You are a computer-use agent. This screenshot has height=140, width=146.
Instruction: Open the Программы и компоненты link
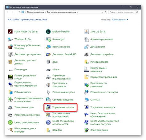click(60, 85)
